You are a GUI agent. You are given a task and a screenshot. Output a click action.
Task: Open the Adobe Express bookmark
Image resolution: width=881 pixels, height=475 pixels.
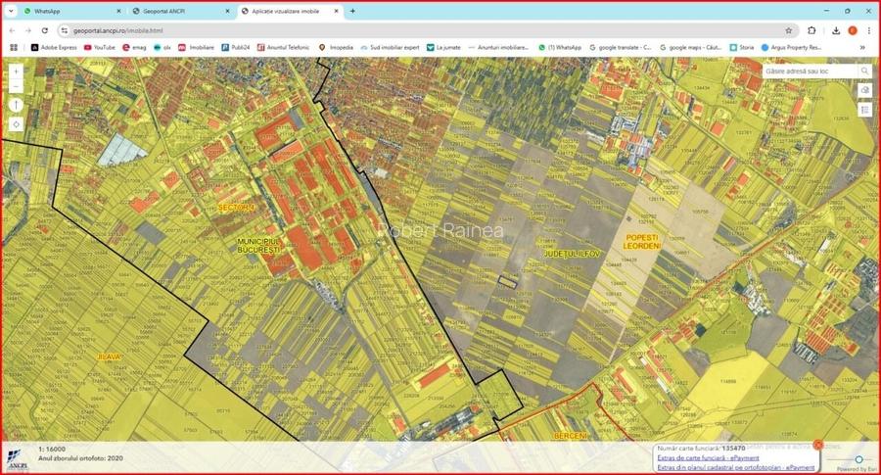point(54,48)
